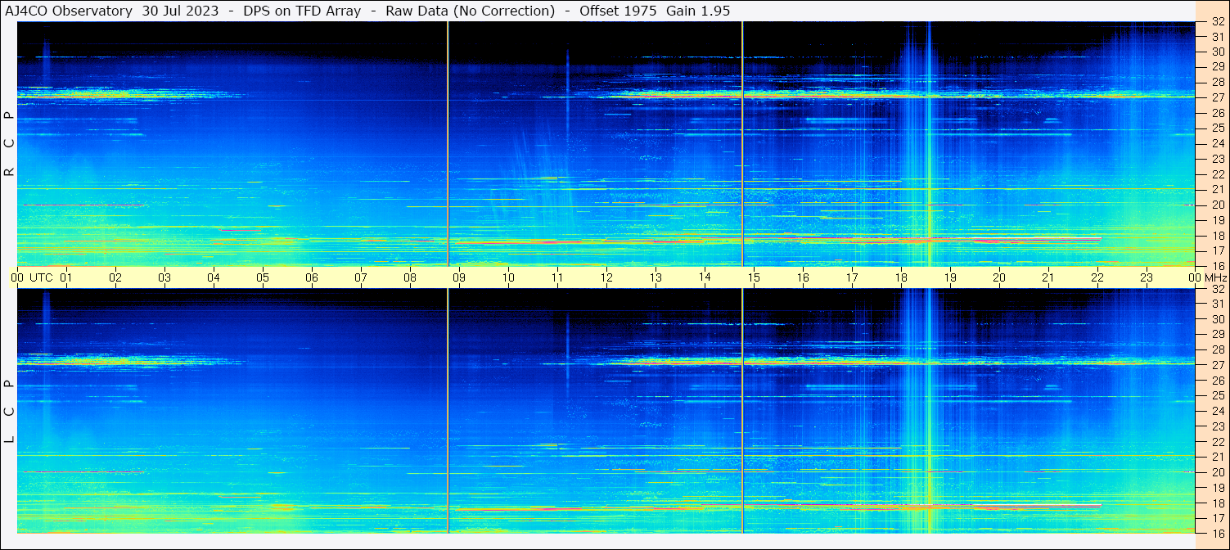
Task: Click the '19' hour label on time axis
Action: (950, 277)
